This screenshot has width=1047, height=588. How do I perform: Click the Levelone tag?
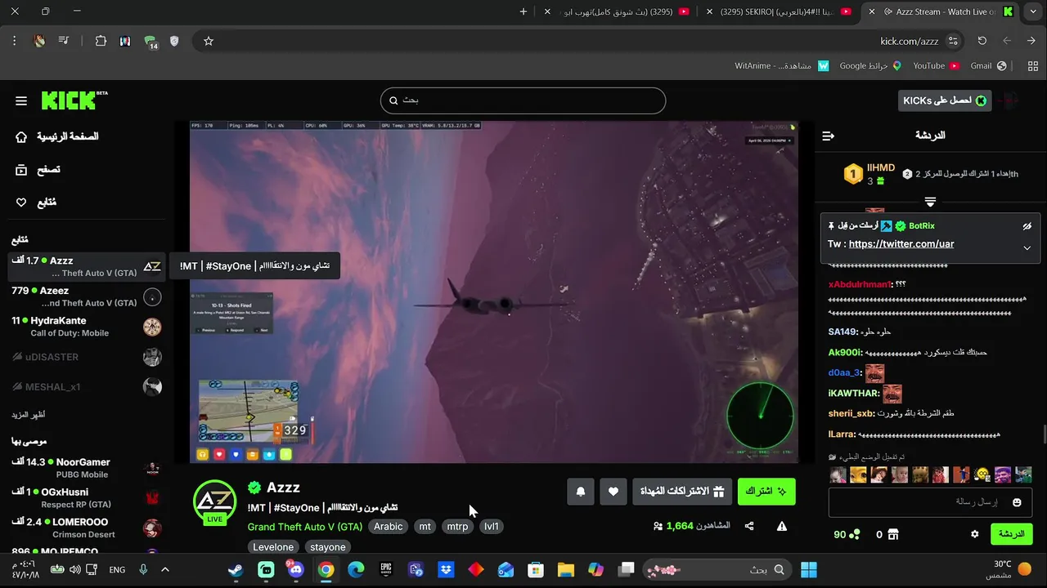pyautogui.click(x=273, y=547)
